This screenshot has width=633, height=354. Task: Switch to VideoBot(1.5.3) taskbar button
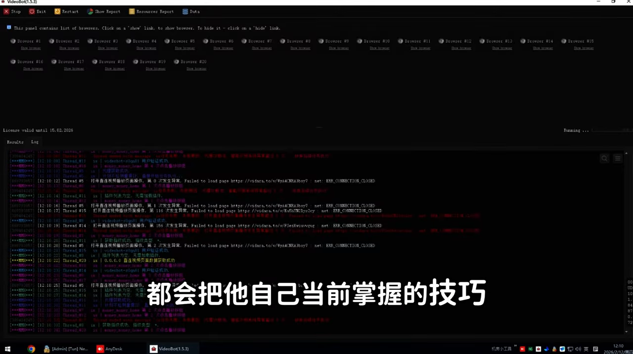click(174, 349)
